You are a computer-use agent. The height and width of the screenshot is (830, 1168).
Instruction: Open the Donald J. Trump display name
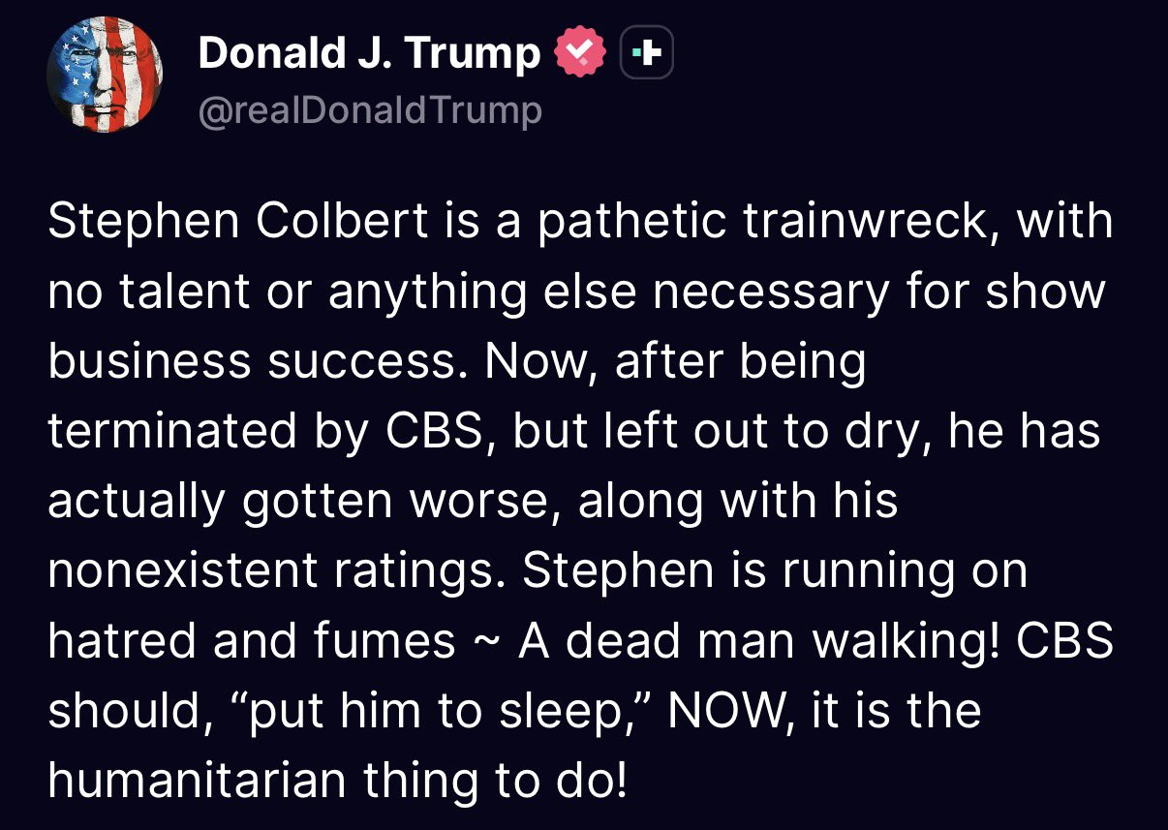coord(369,54)
